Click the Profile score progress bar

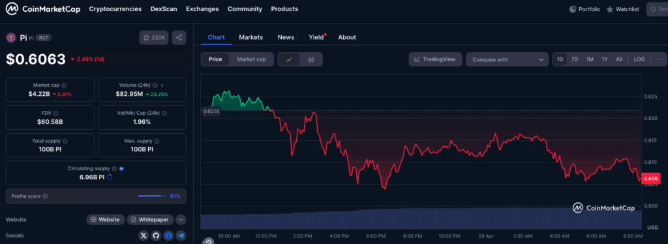click(153, 196)
